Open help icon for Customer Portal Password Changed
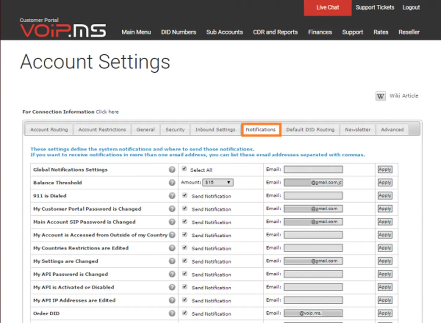Viewport: 441px width, 323px height. (172, 209)
